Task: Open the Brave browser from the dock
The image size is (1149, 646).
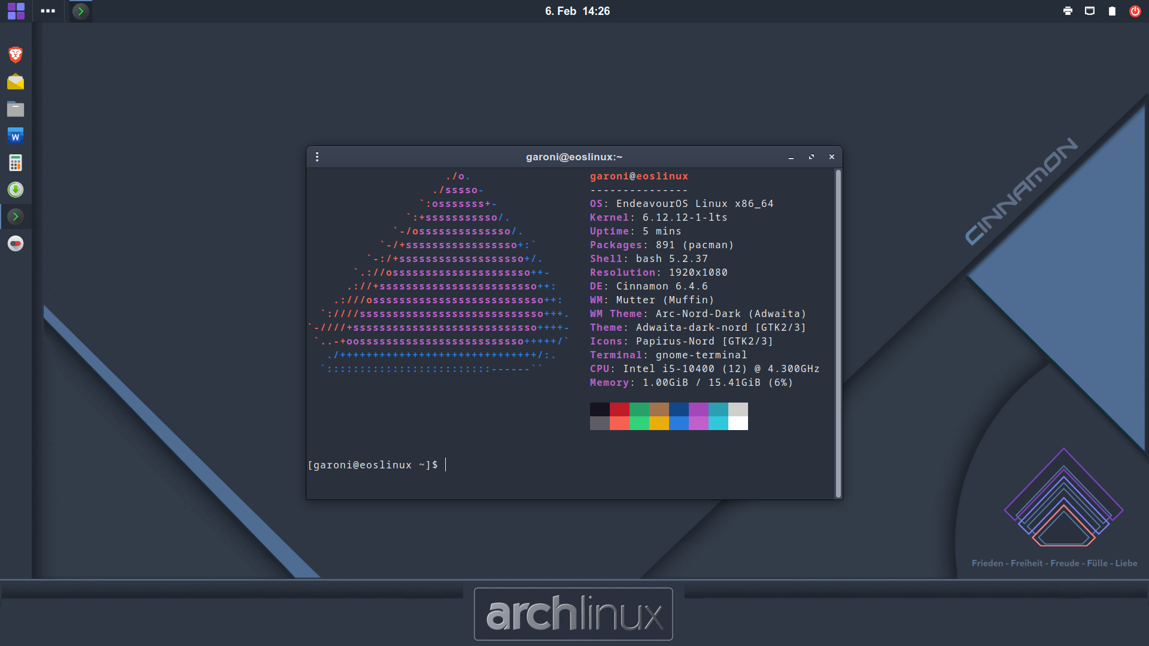Action: coord(16,54)
